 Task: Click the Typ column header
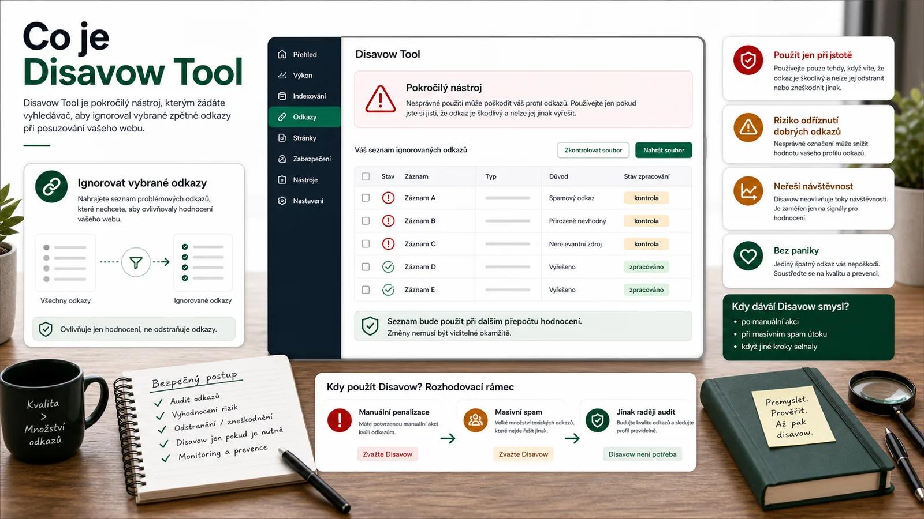(x=491, y=176)
